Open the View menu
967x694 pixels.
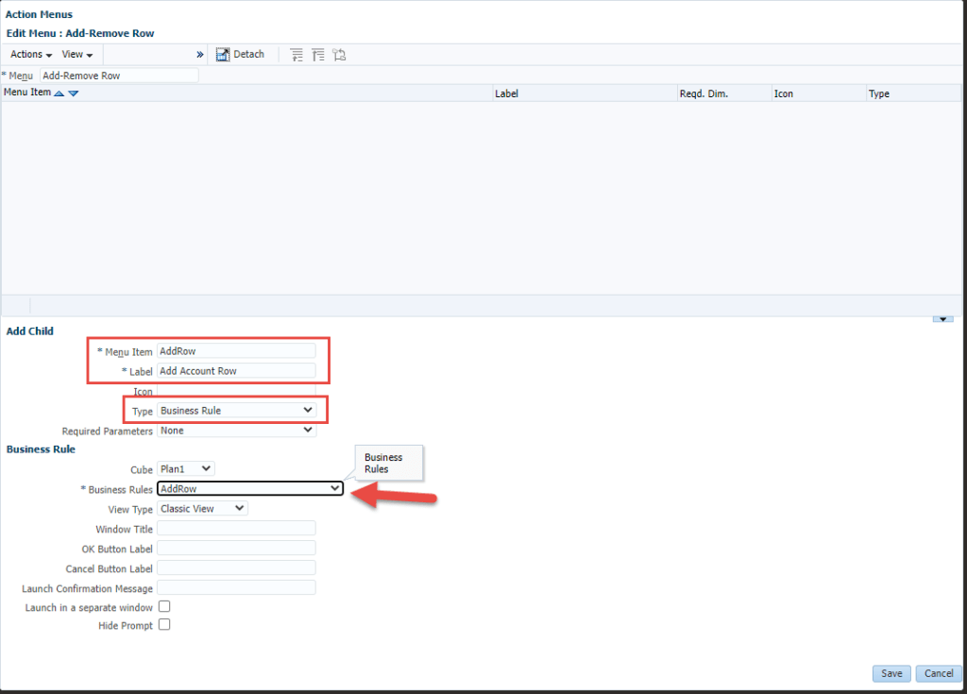tap(76, 55)
